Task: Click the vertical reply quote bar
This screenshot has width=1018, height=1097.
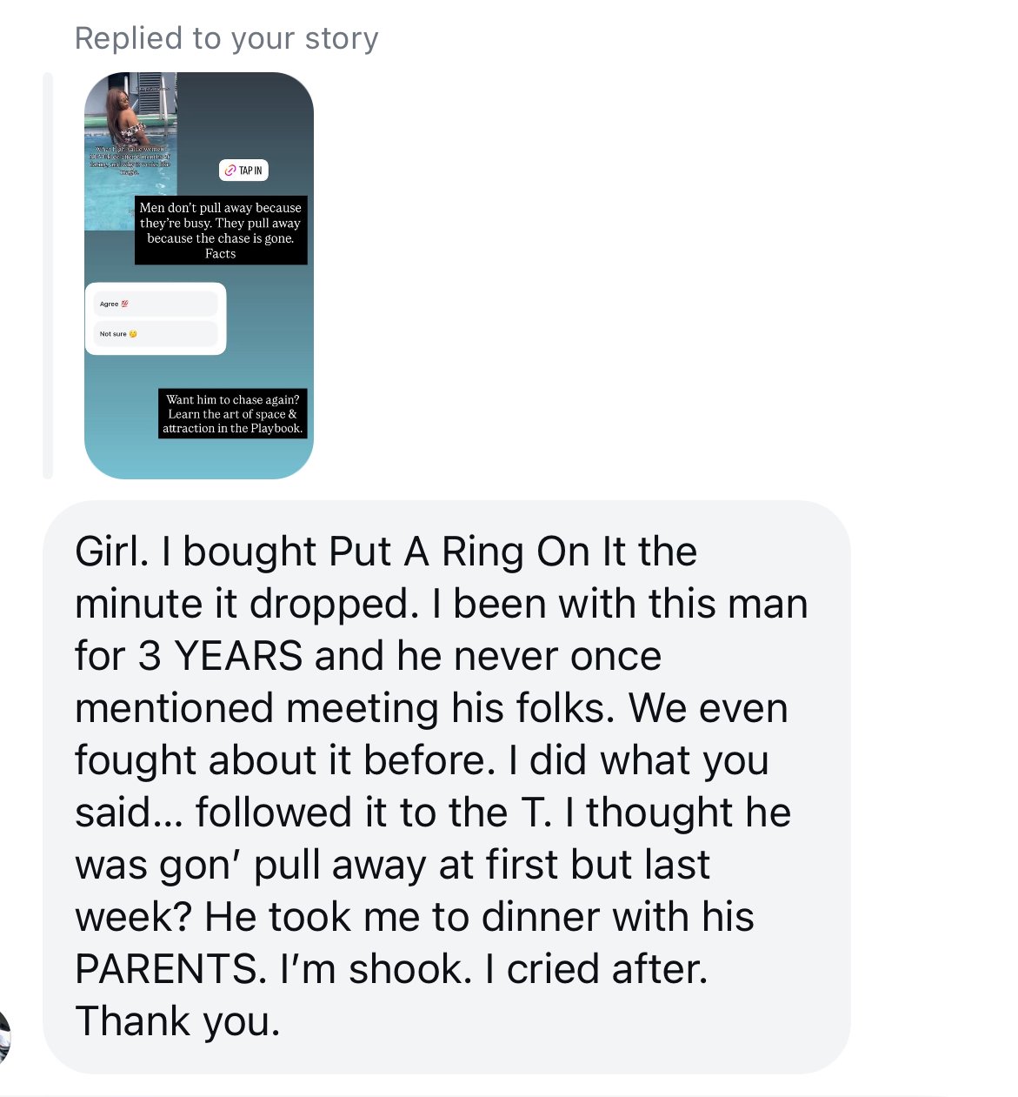Action: point(48,275)
